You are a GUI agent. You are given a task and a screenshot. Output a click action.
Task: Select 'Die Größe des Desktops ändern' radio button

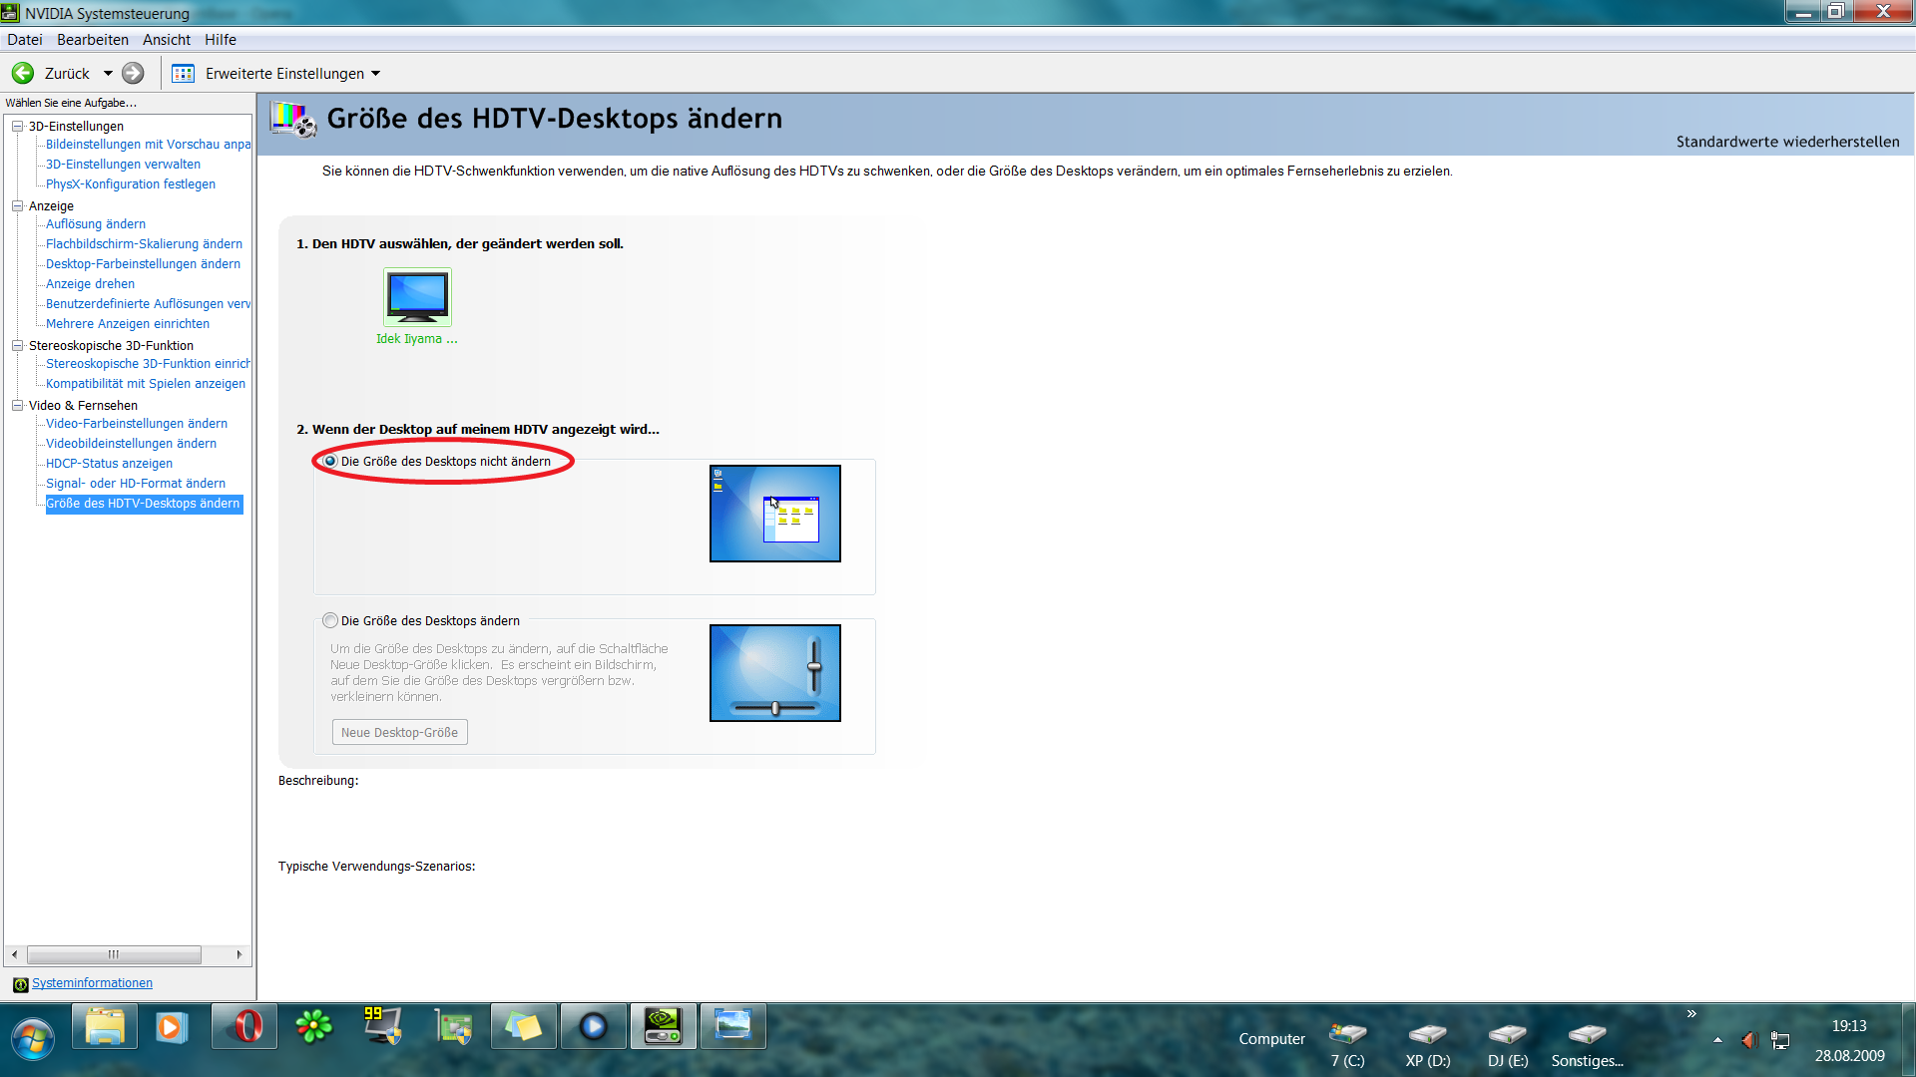pos(330,620)
